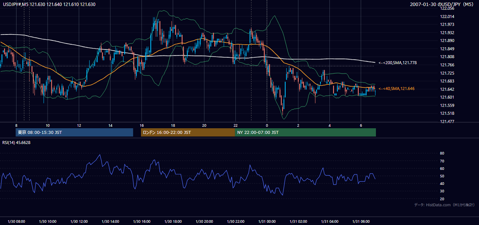479x225 pixels.
Task: Click the RSI scale value 70
Action: click(x=442, y=161)
